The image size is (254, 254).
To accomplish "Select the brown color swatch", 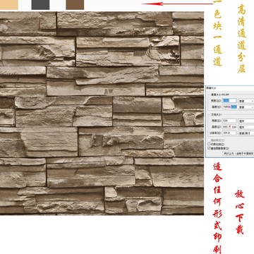I will [75, 5].
